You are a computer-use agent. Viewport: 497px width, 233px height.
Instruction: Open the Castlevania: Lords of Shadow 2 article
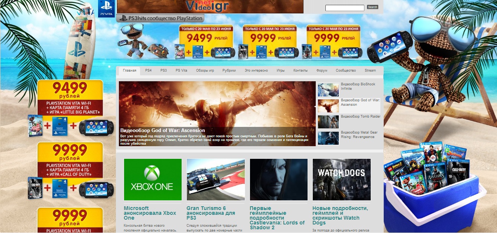(277, 218)
